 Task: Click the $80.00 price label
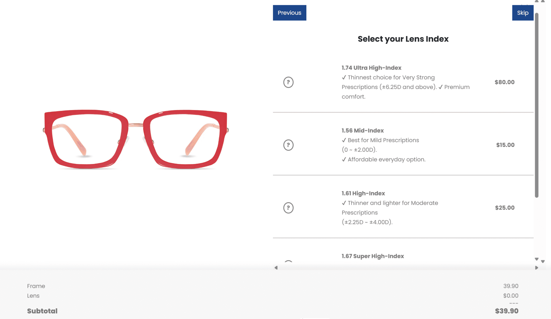(504, 82)
